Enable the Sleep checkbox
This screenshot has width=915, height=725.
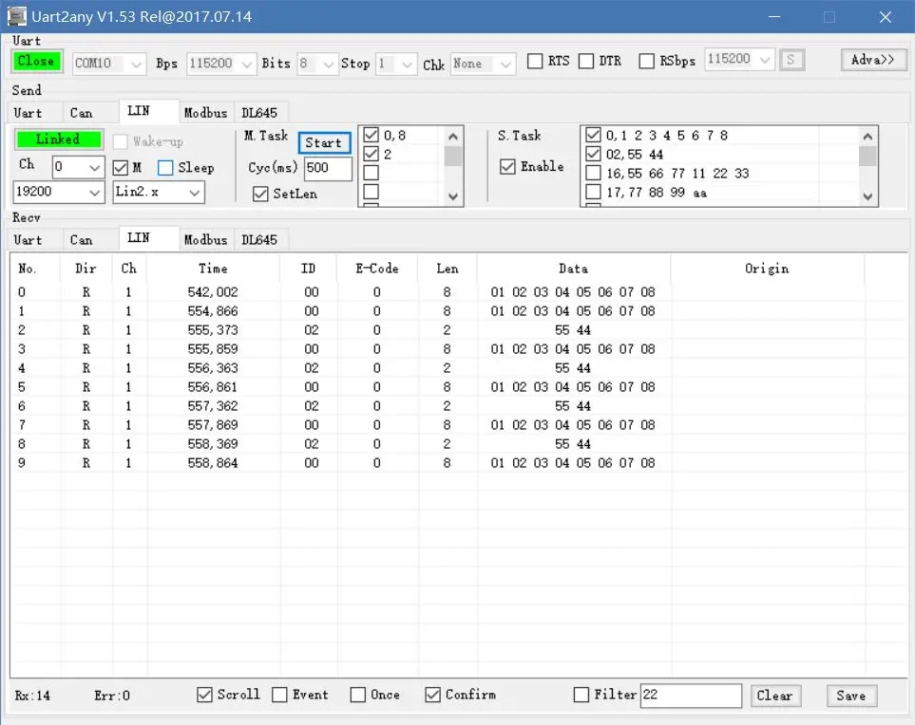pos(165,168)
